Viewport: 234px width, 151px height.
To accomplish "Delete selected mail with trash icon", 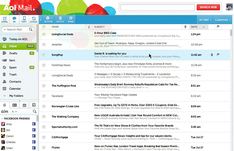I will (x=60, y=20).
